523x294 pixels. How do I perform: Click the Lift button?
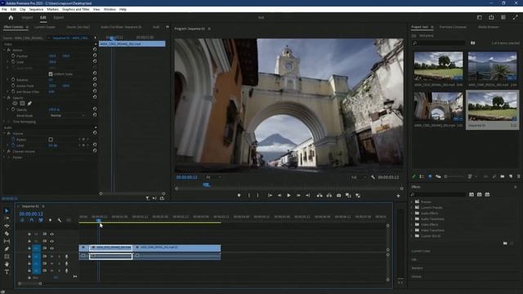[x=320, y=195]
